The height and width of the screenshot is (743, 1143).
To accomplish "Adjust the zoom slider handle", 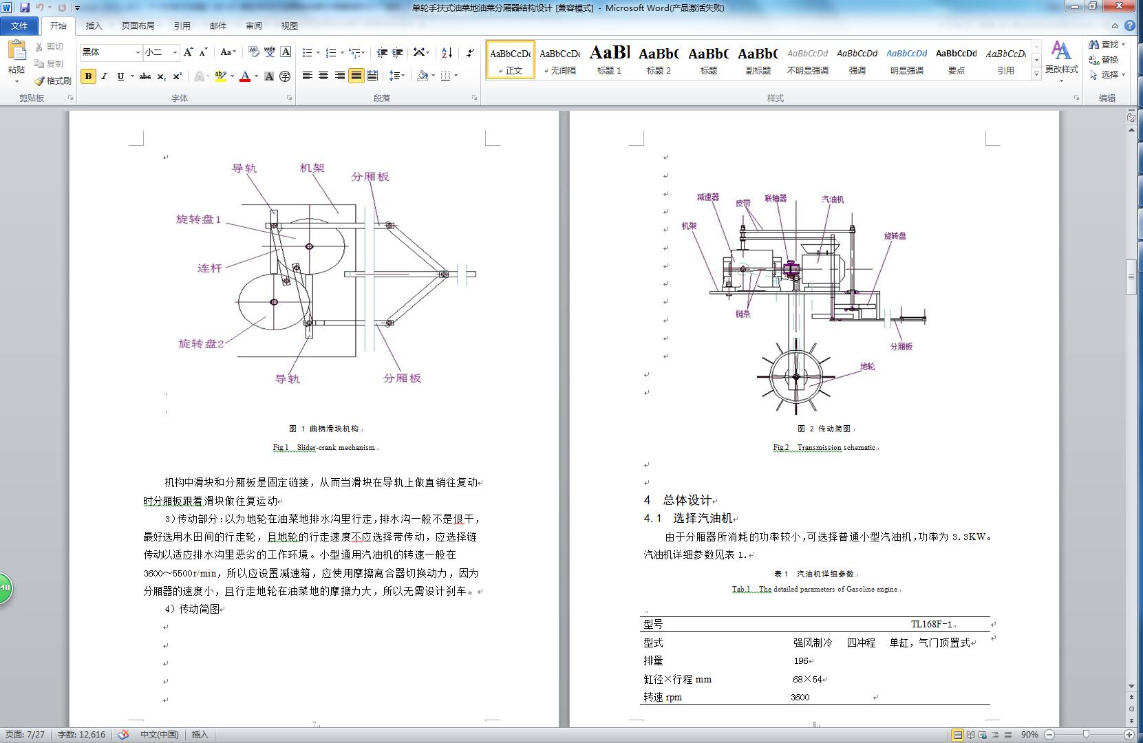I will 1086,735.
